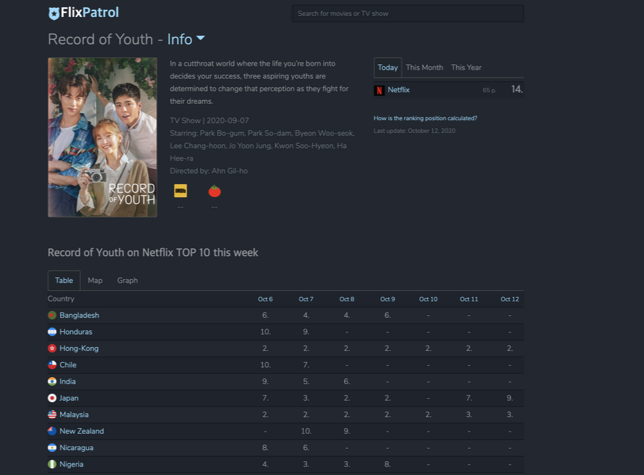Open the India country link
Image resolution: width=644 pixels, height=475 pixels.
67,382
